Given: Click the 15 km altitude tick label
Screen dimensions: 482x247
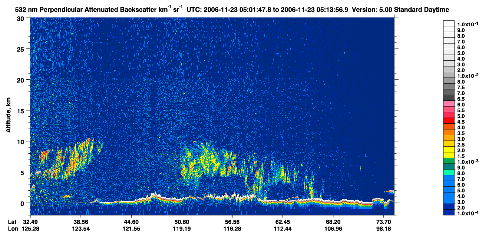Looking at the screenshot, I should pyautogui.click(x=22, y=111).
